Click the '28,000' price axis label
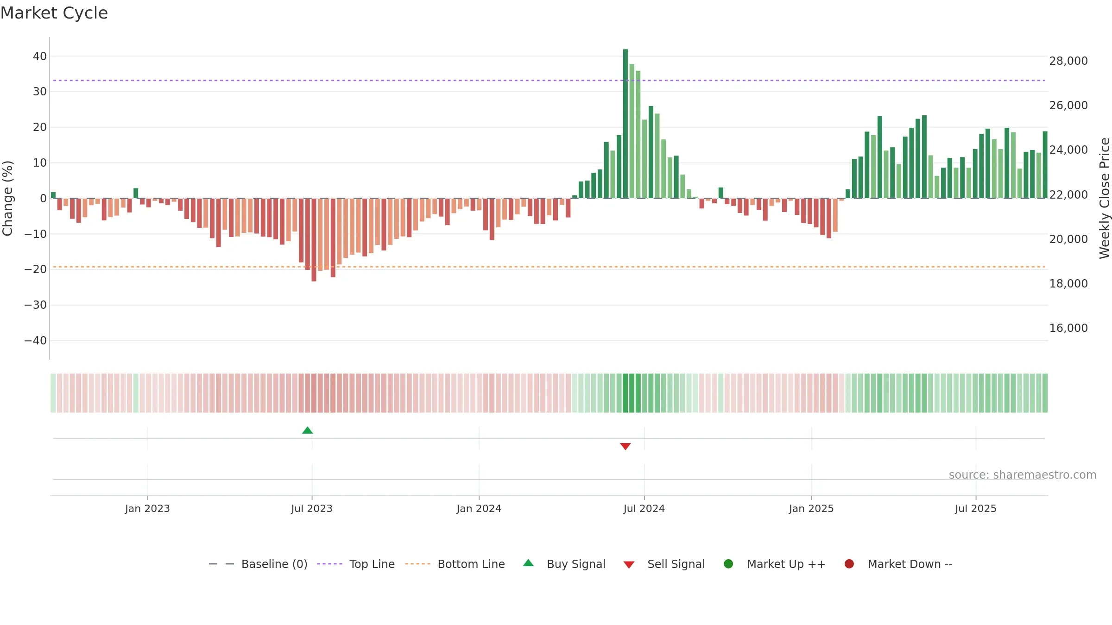 [x=1068, y=61]
